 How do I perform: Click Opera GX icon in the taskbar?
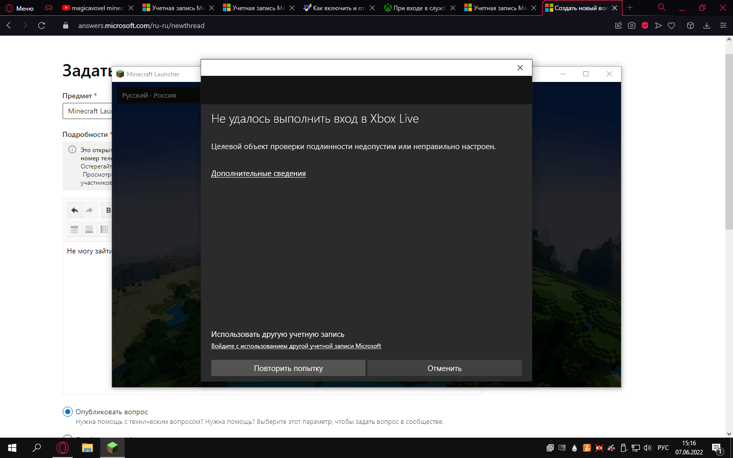click(x=63, y=448)
